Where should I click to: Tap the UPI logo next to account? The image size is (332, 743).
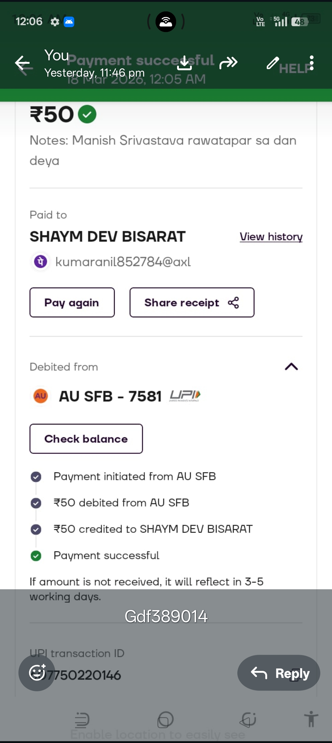click(185, 396)
